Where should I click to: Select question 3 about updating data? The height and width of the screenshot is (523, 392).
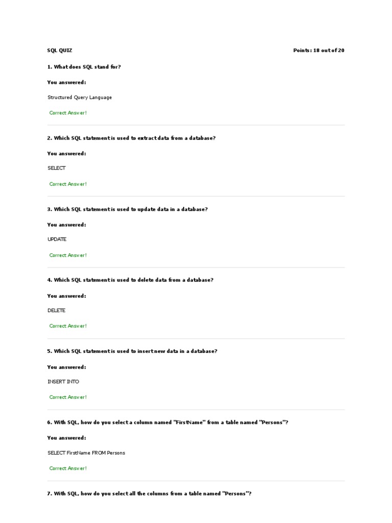[128, 209]
